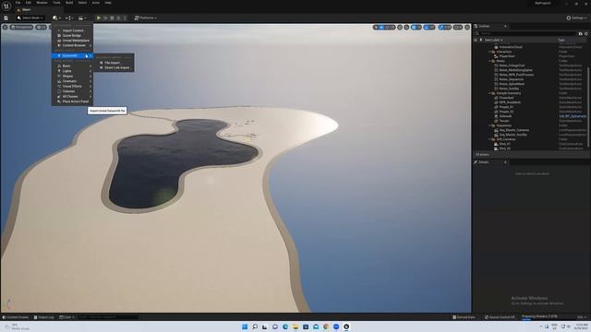The height and width of the screenshot is (332, 591).
Task: Open the Tools menu
Action: tap(56, 3)
